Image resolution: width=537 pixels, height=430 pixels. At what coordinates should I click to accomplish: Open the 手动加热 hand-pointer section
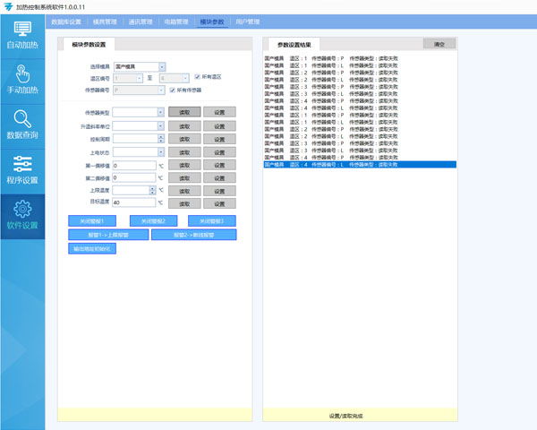[22, 79]
